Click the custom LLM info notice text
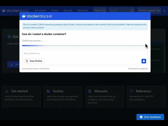This screenshot has width=168, height=126. 85,26
